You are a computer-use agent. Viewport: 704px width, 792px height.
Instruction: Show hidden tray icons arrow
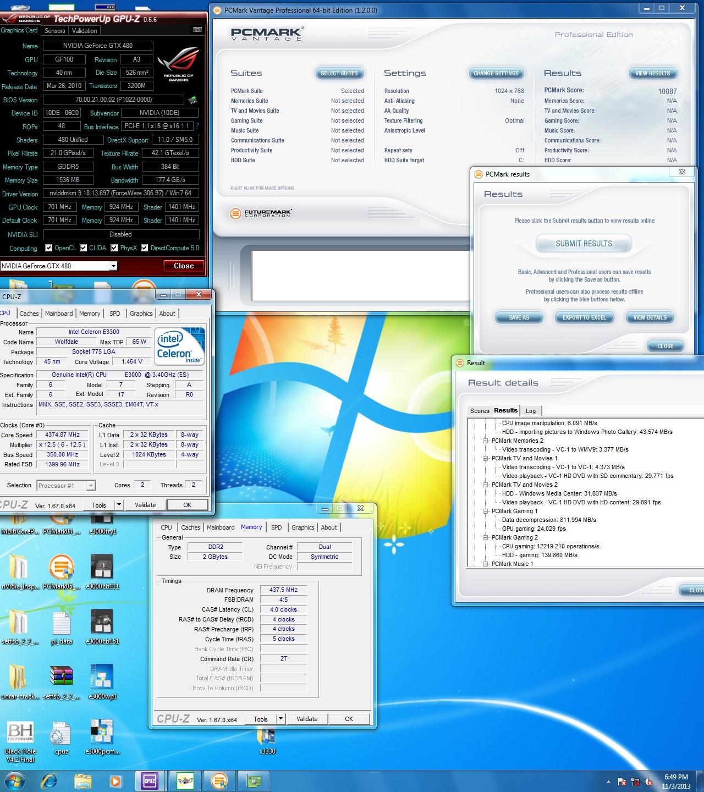coord(608,782)
